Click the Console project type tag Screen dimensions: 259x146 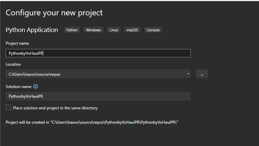[153, 30]
